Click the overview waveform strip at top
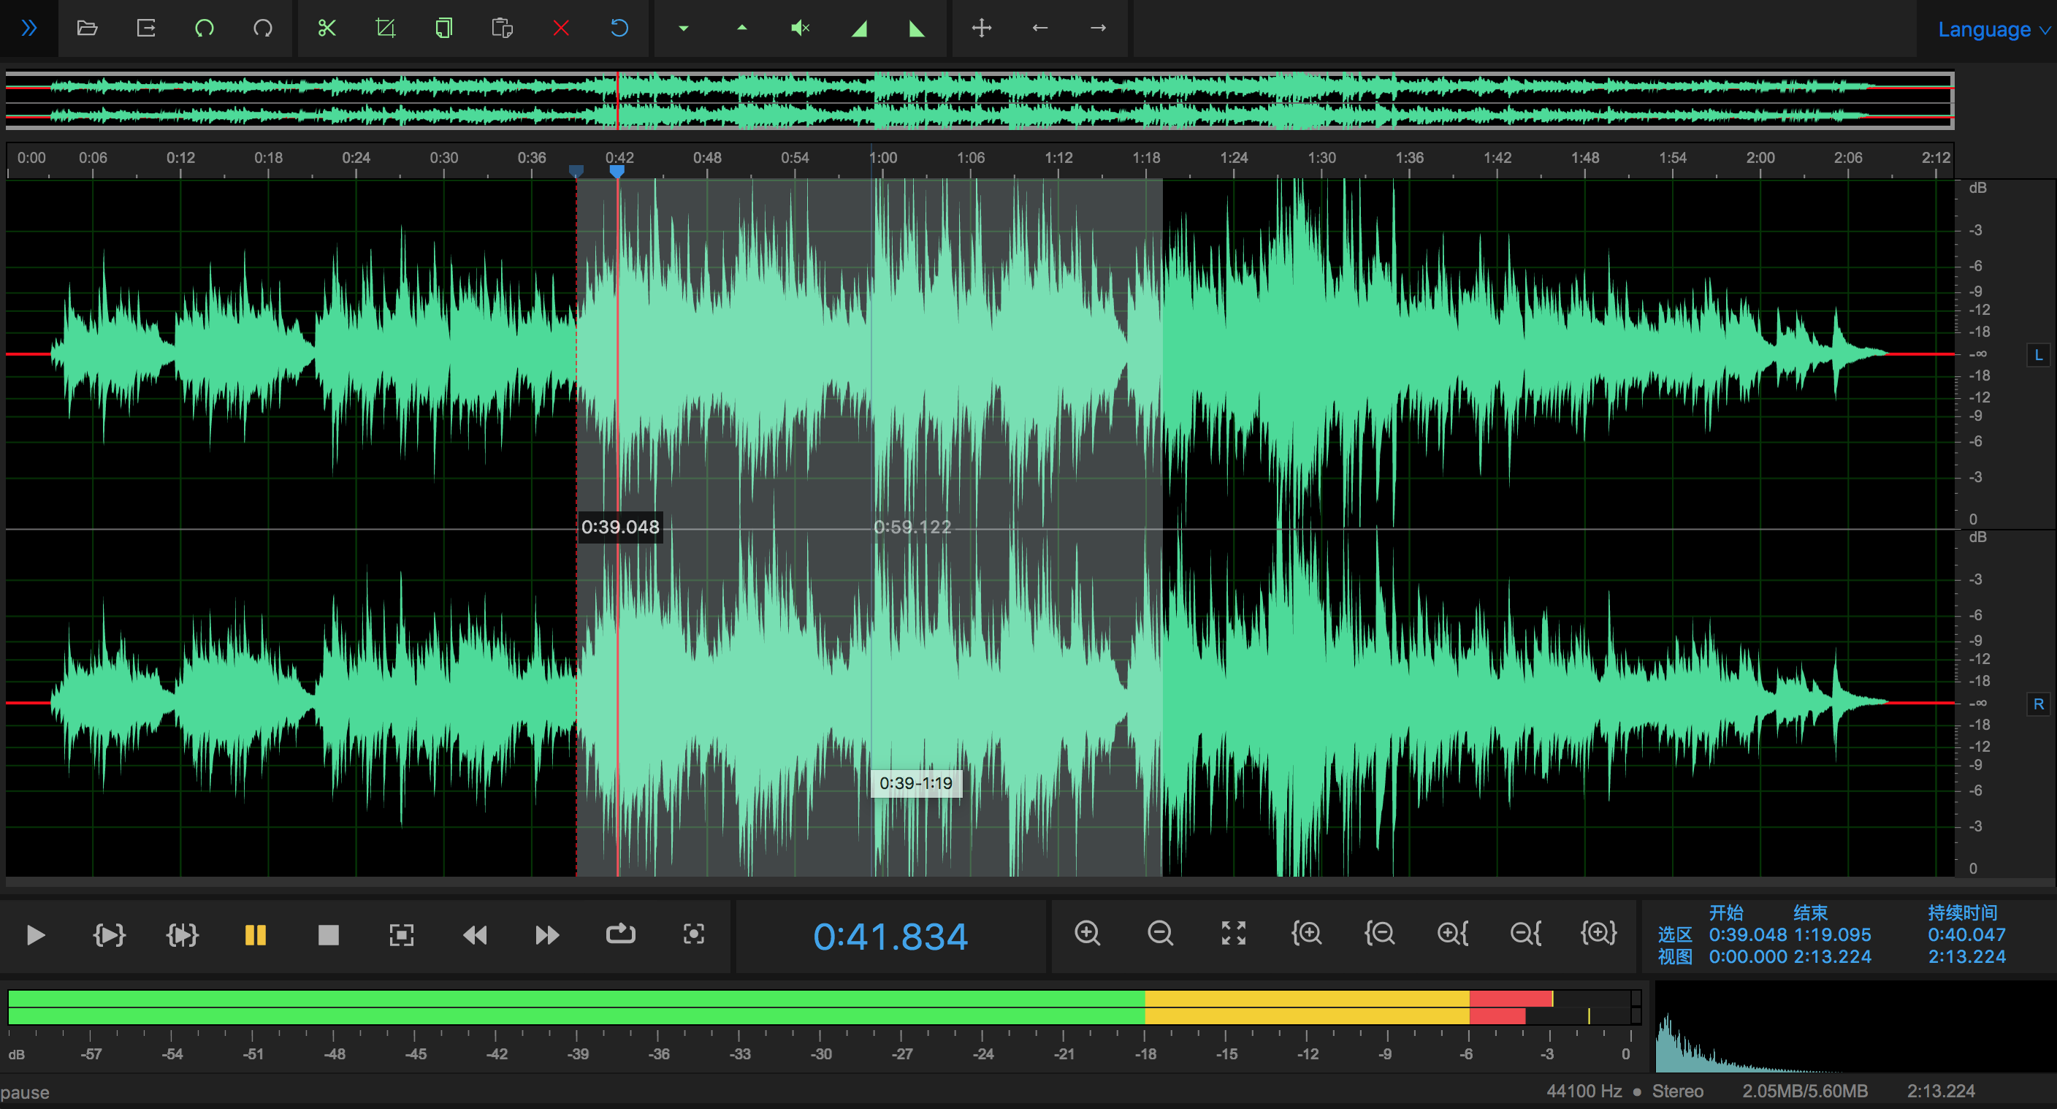The width and height of the screenshot is (2057, 1109). pos(979,101)
